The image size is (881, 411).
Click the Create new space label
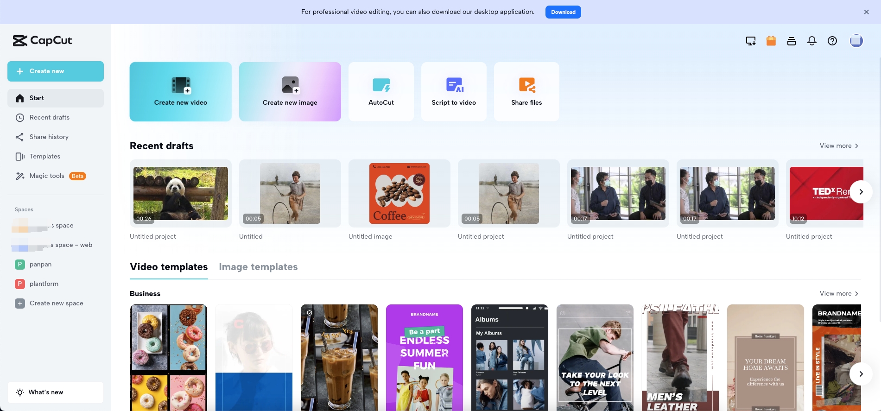click(57, 304)
